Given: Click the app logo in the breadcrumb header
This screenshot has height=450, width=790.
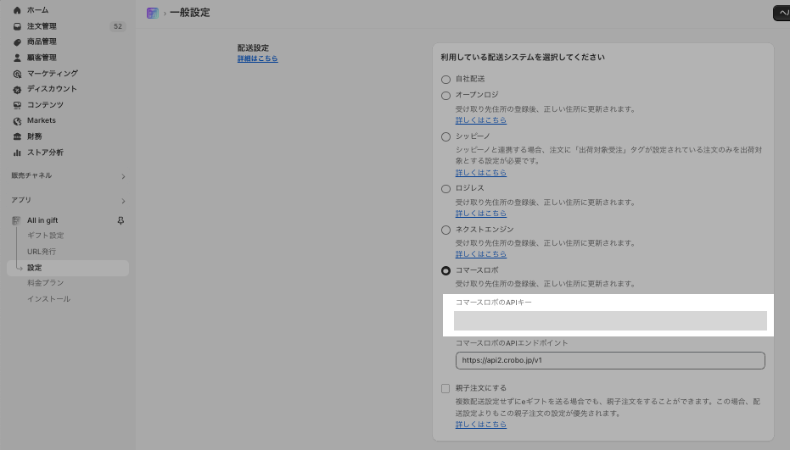Looking at the screenshot, I should [153, 13].
